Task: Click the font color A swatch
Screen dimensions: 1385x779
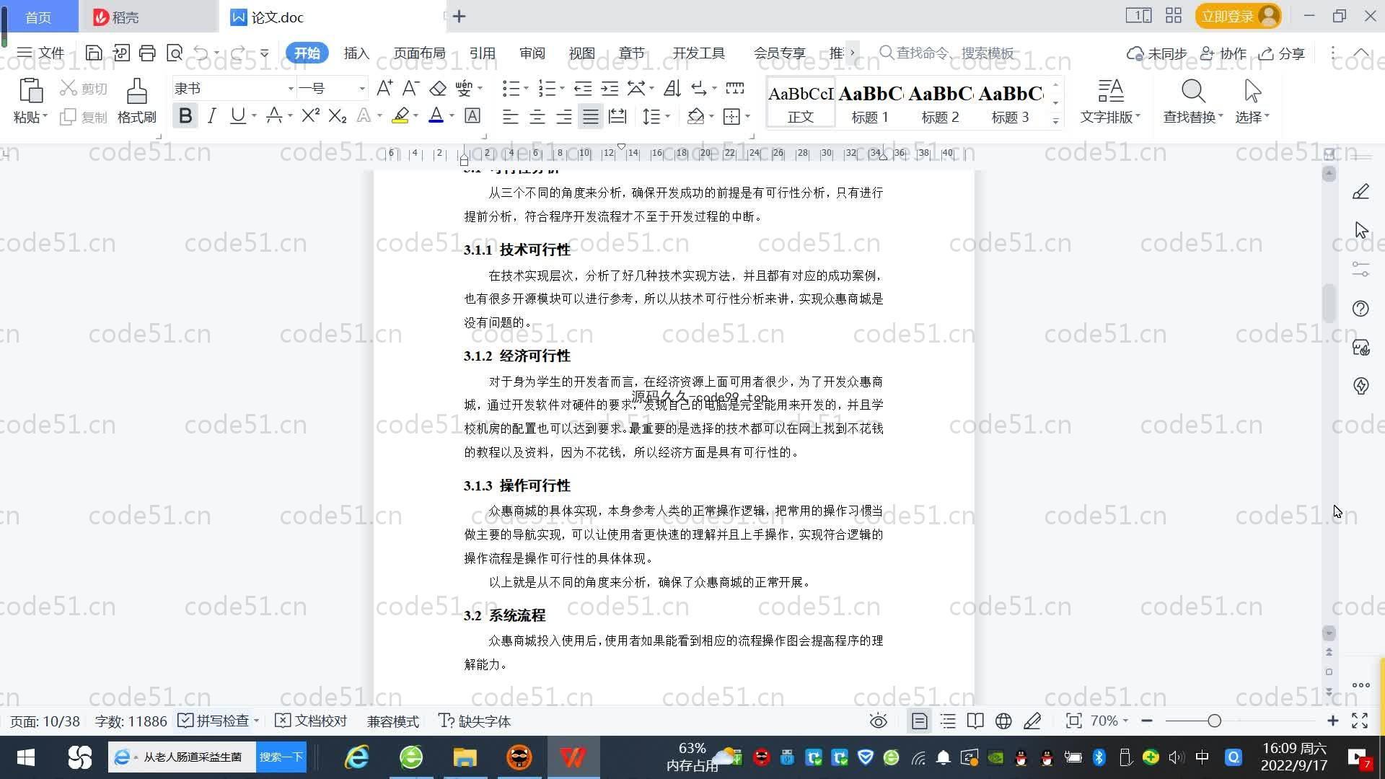Action: (436, 115)
